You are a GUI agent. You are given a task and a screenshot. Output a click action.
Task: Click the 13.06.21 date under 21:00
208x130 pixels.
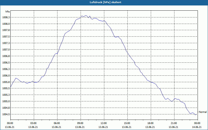point(173,127)
